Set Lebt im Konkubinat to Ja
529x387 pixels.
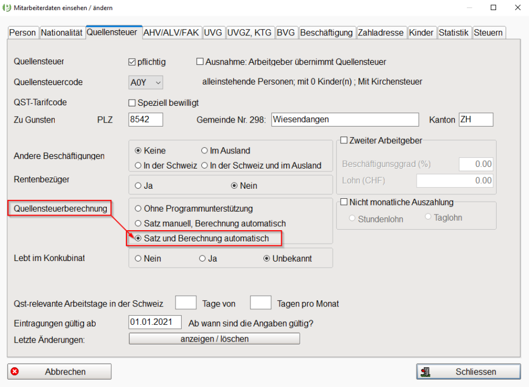(x=202, y=259)
